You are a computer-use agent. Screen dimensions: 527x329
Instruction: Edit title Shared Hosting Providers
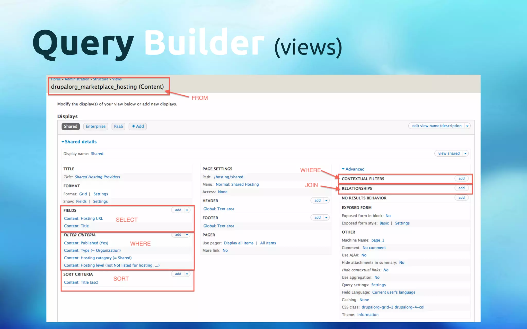click(x=97, y=177)
